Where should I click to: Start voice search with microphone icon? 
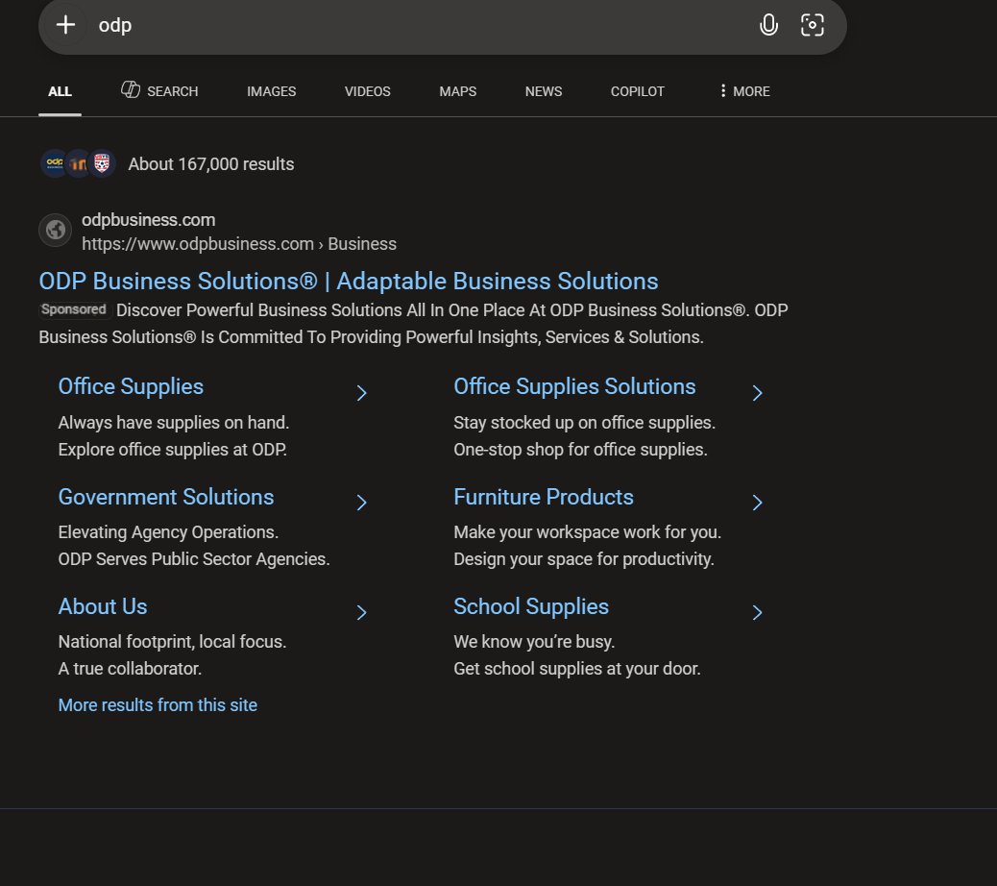click(768, 25)
